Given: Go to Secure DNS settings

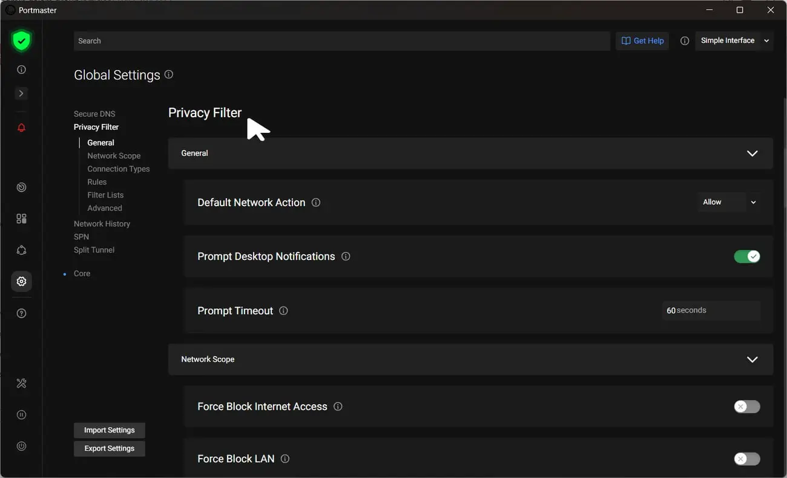Looking at the screenshot, I should pos(94,114).
